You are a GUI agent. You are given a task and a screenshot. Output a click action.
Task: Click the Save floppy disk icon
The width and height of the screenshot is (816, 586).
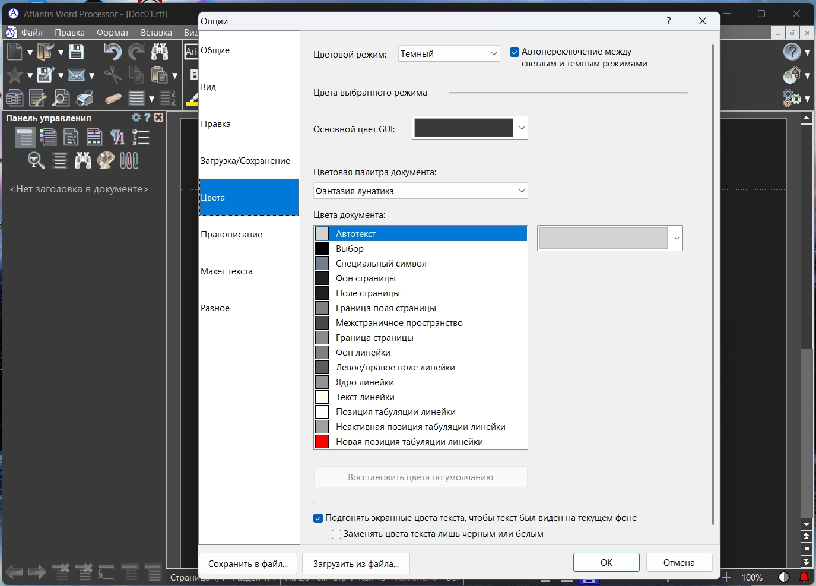click(77, 52)
